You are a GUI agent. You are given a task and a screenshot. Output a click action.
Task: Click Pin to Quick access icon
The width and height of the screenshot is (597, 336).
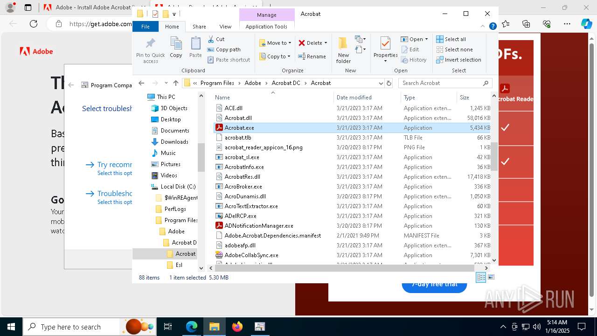150,50
